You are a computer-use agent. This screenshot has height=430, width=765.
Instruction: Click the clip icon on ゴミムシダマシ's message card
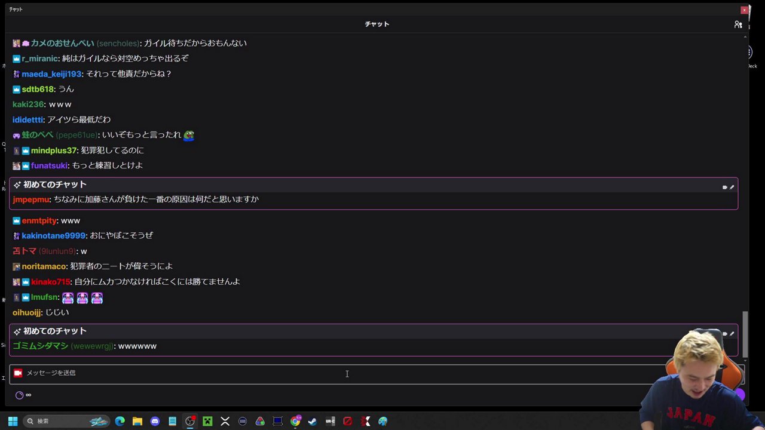724,333
